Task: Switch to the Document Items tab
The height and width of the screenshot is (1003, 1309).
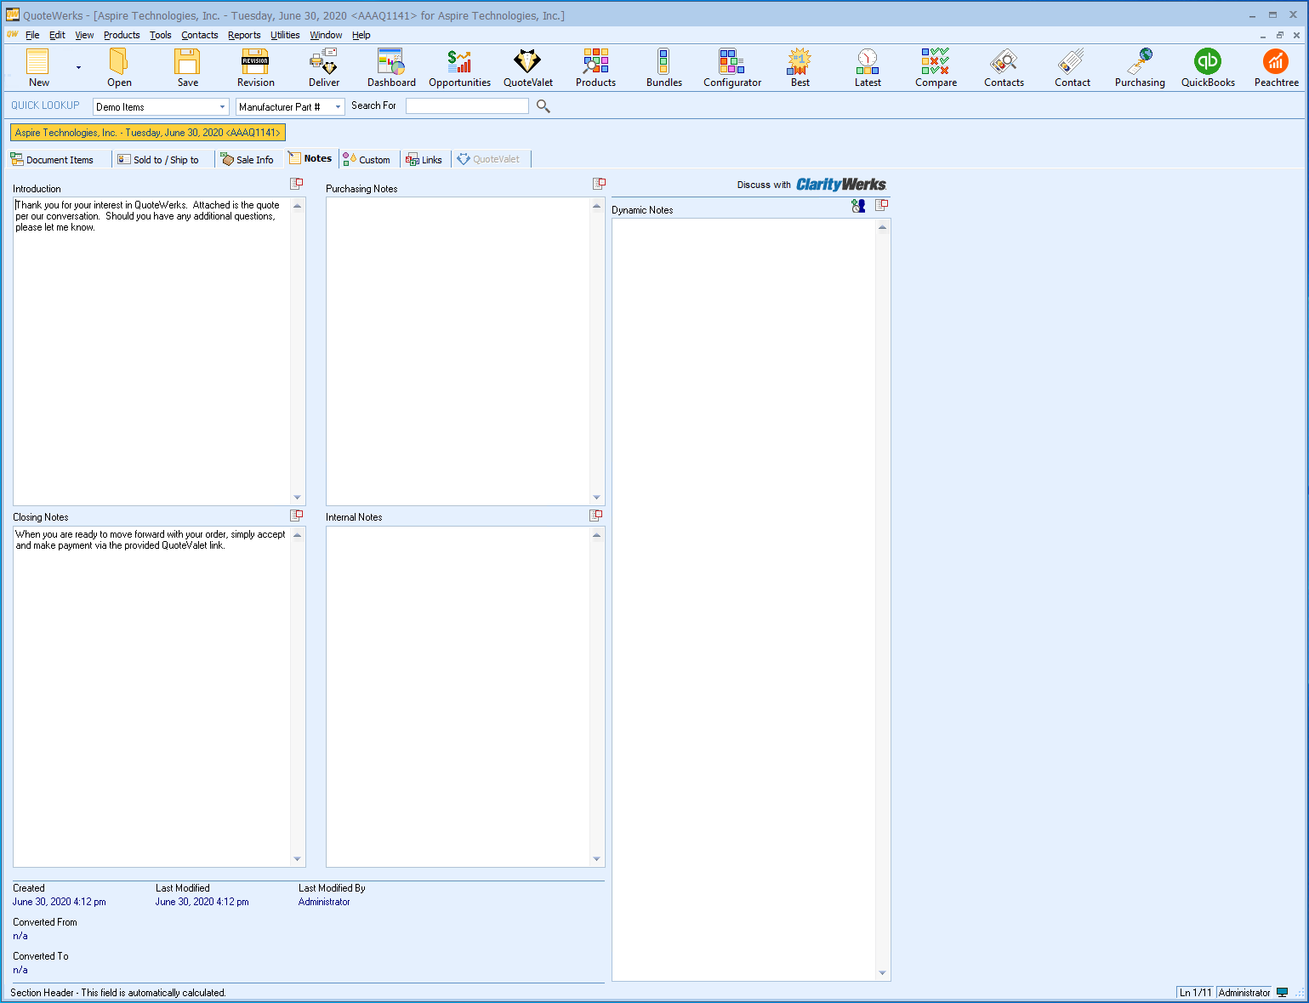Action: (53, 160)
